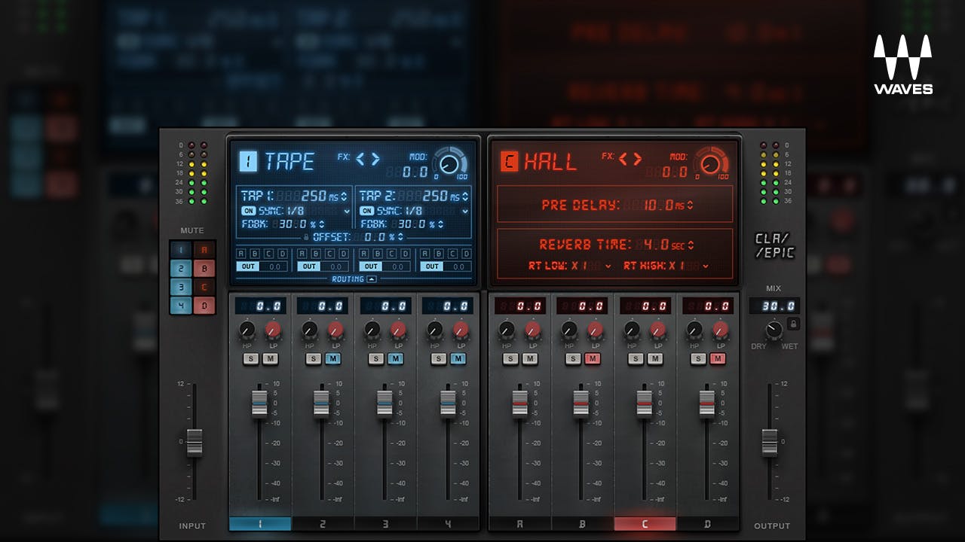Viewport: 965px width, 542px height.
Task: Select delay channel tab 4
Action: 448,524
